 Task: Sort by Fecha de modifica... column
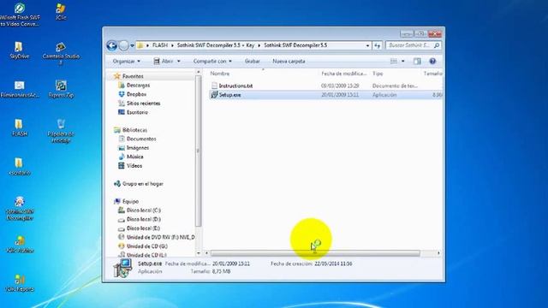point(344,74)
